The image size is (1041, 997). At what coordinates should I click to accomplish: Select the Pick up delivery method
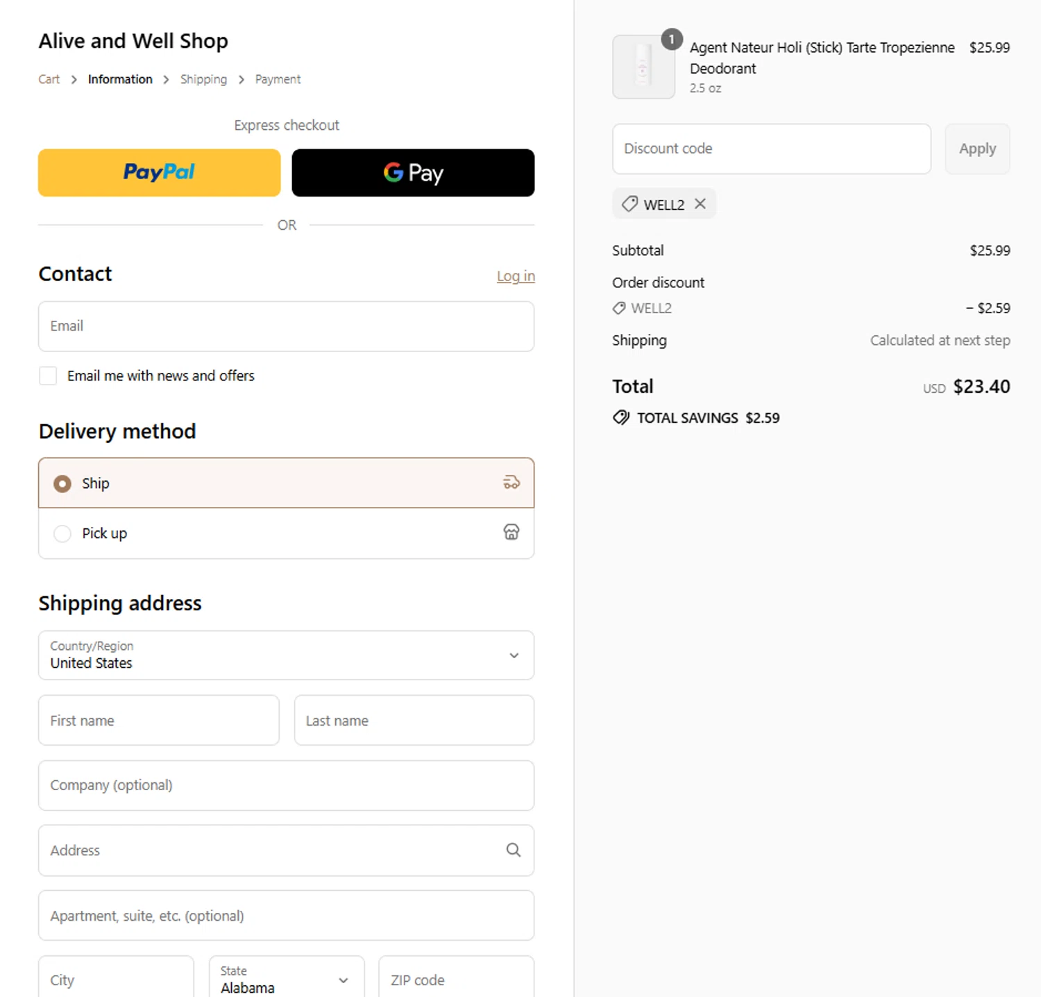point(286,533)
